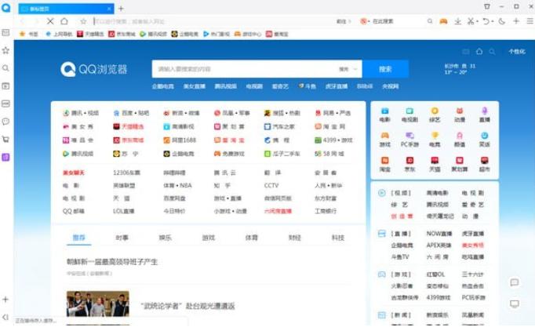Image resolution: width=535 pixels, height=327 pixels.
Task: Switch to the 推荐 news tab
Action: click(x=78, y=238)
